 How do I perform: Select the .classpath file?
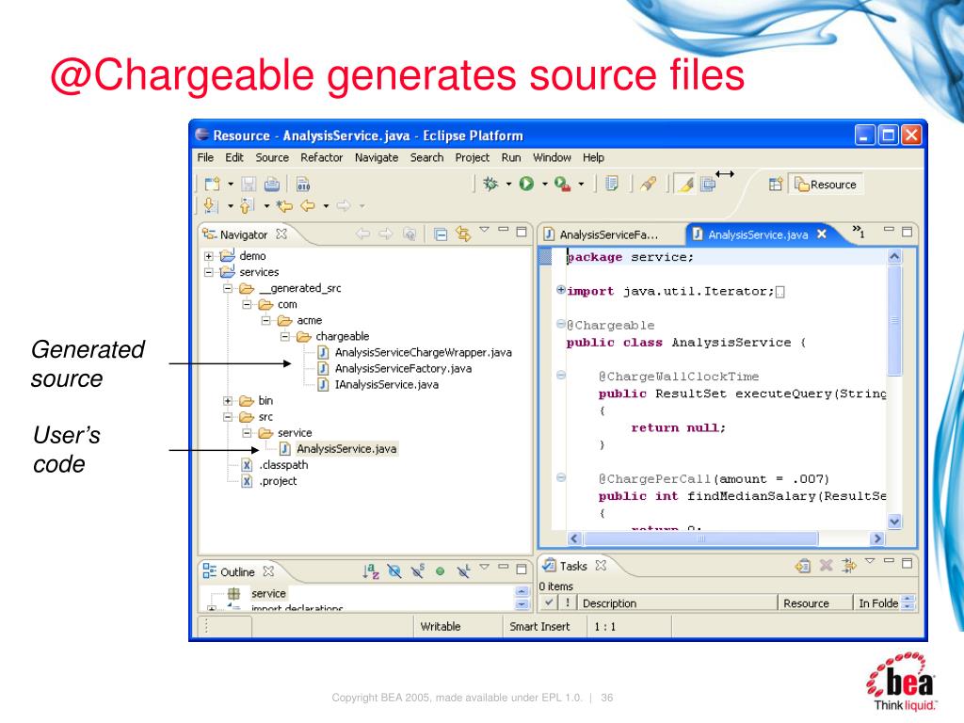283,465
